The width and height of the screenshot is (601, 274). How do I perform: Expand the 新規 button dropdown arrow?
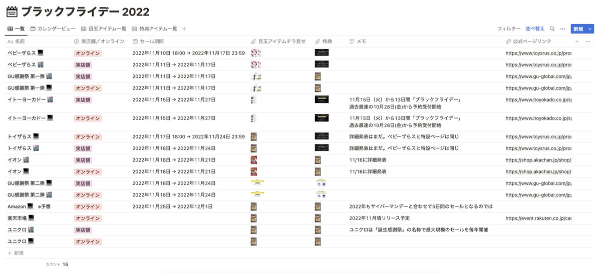[589, 29]
